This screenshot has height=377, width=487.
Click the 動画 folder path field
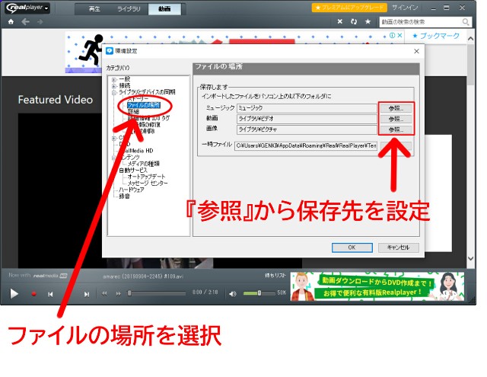point(307,119)
